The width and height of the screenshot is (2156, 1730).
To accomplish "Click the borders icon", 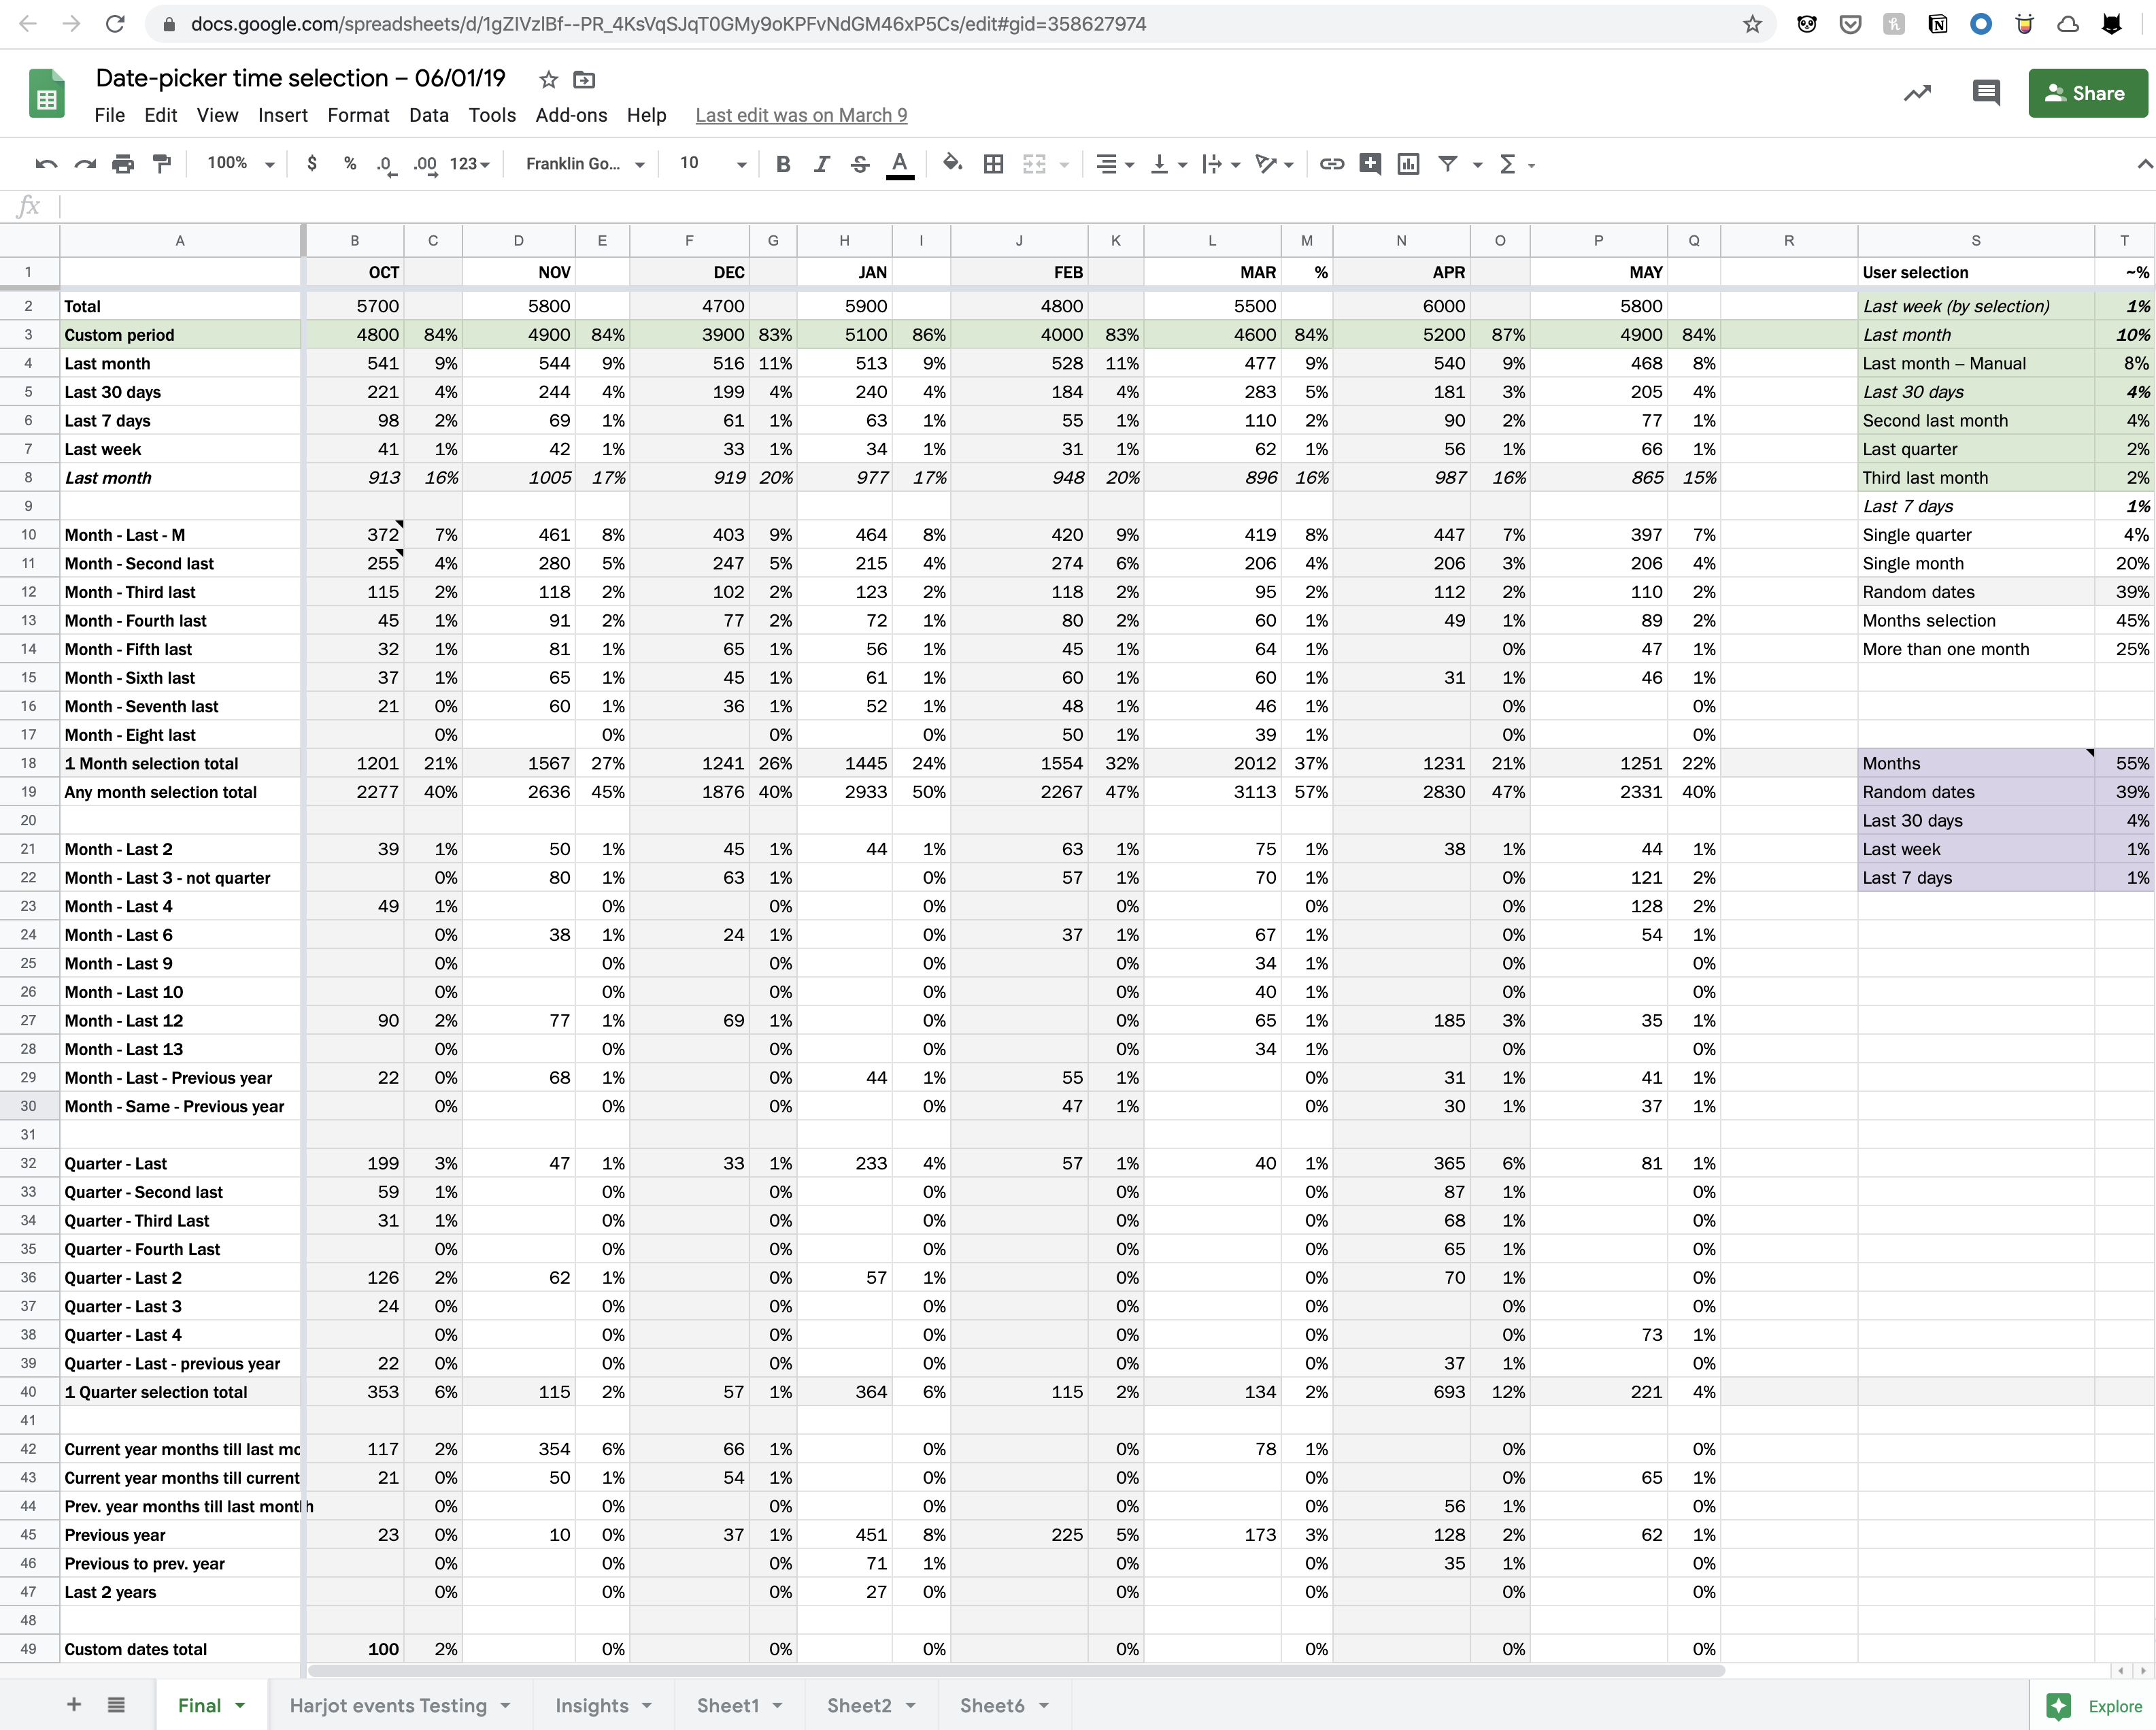I will [993, 164].
